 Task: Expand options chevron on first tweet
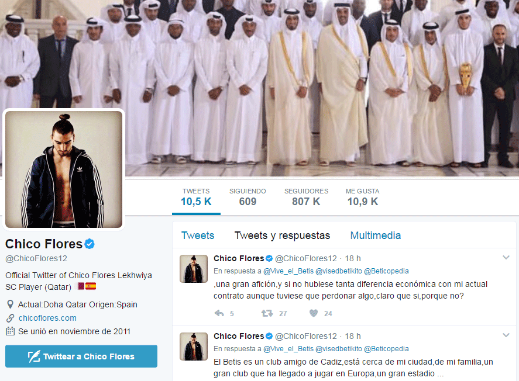pyautogui.click(x=506, y=258)
